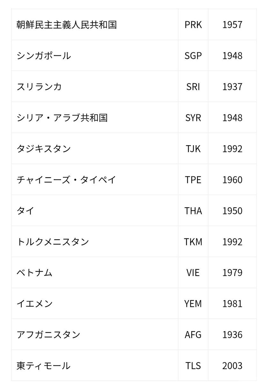This screenshot has width=268, height=382.
Task: Select the スリランカ country name
Action: click(39, 87)
